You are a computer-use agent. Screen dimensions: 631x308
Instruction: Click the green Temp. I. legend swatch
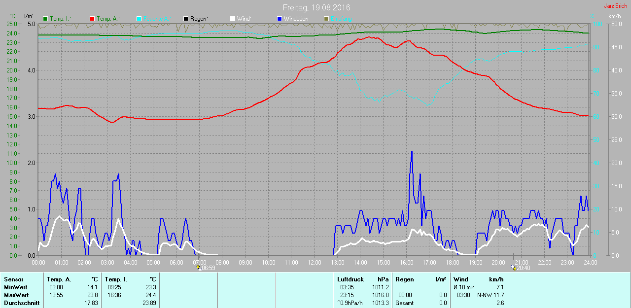(46, 19)
